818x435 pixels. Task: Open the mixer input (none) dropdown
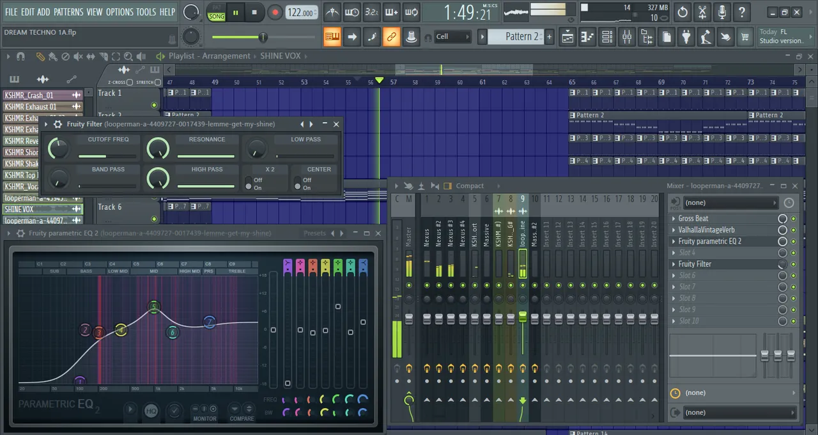pyautogui.click(x=730, y=203)
